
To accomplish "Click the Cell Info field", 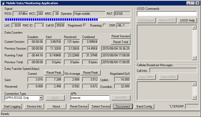I will click(173, 70).
